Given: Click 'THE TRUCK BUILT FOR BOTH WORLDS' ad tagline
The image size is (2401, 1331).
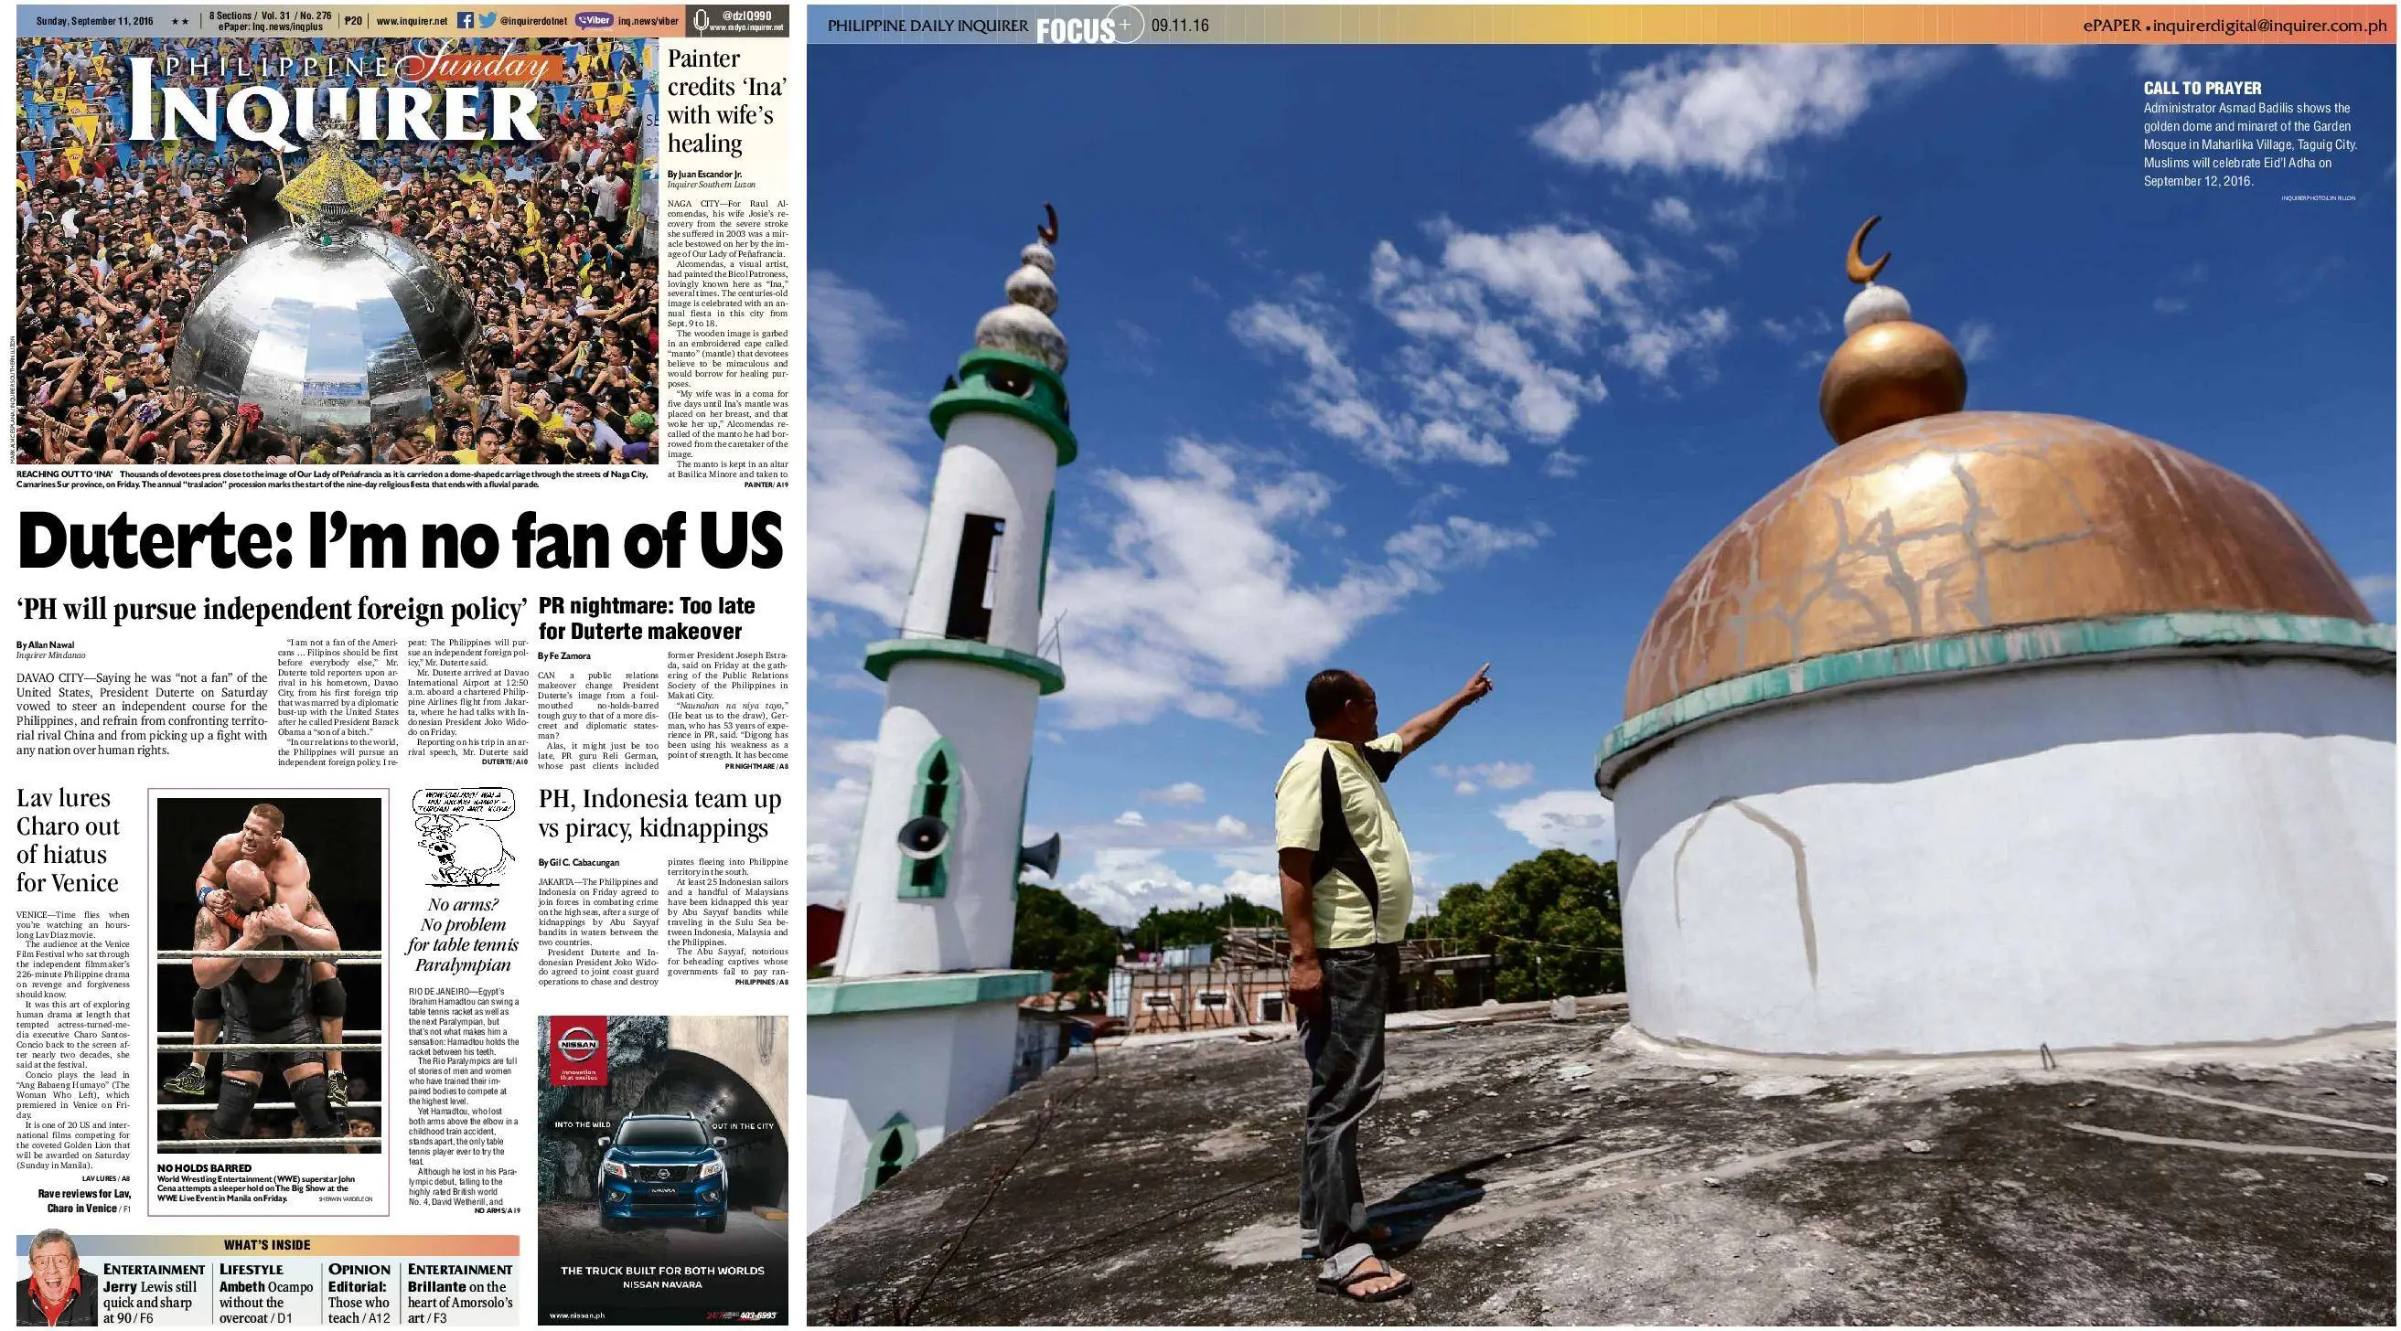Looking at the screenshot, I should click(662, 1271).
